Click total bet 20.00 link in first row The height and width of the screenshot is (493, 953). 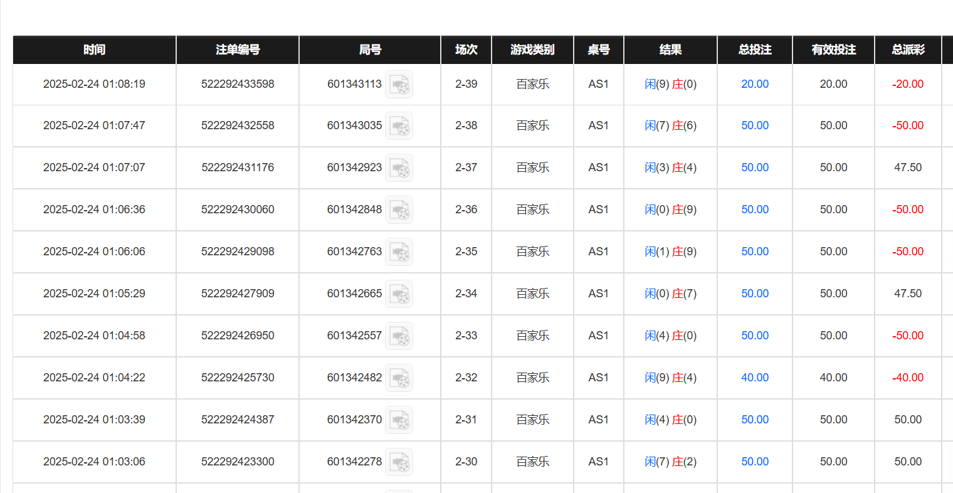[755, 84]
